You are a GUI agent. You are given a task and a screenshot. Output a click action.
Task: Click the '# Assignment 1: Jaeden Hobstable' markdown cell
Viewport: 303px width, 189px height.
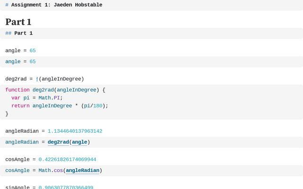(57, 5)
